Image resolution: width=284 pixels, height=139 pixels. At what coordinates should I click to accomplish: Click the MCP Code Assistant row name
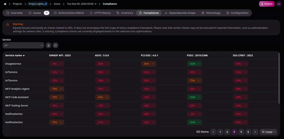tap(17, 97)
